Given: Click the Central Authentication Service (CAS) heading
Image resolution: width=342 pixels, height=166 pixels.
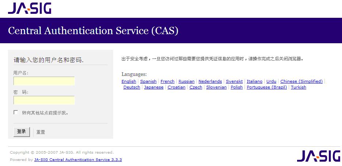Looking at the screenshot, I should pos(93,31).
